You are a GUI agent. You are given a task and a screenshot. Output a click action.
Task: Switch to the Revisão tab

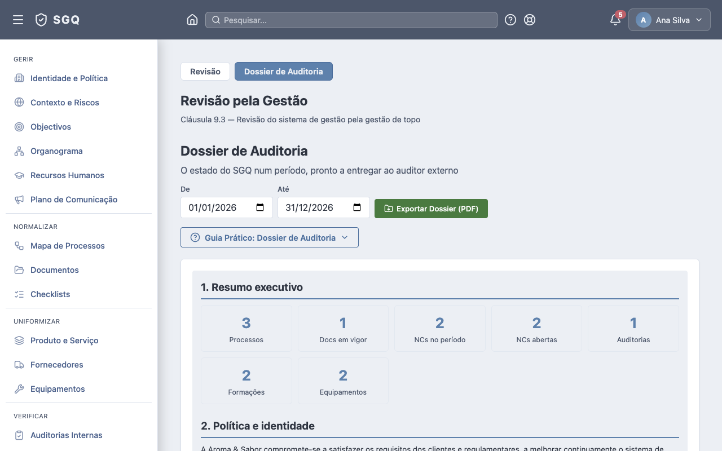(205, 72)
